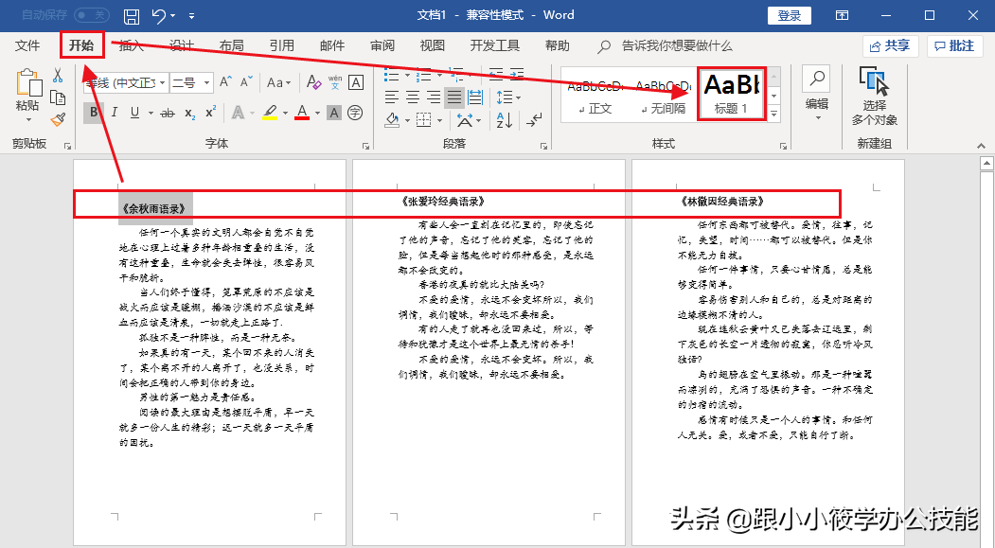Click the 登录 button in title bar
The width and height of the screenshot is (995, 548).
point(789,15)
